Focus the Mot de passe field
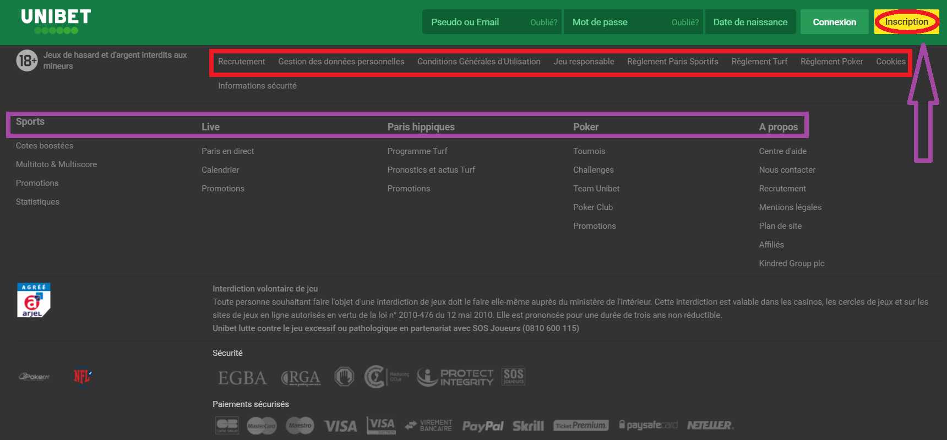The height and width of the screenshot is (440, 947). (633, 22)
